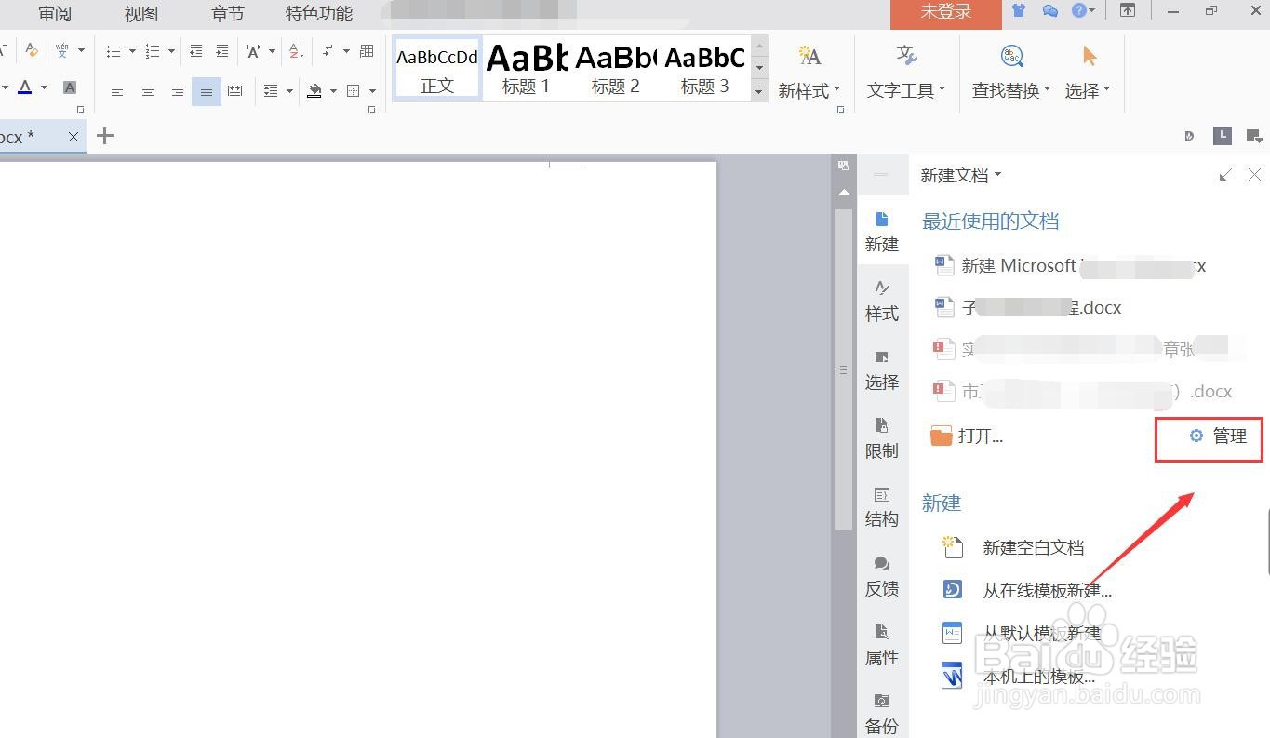
Task: Decrease the paragraph indent
Action: pyautogui.click(x=195, y=51)
